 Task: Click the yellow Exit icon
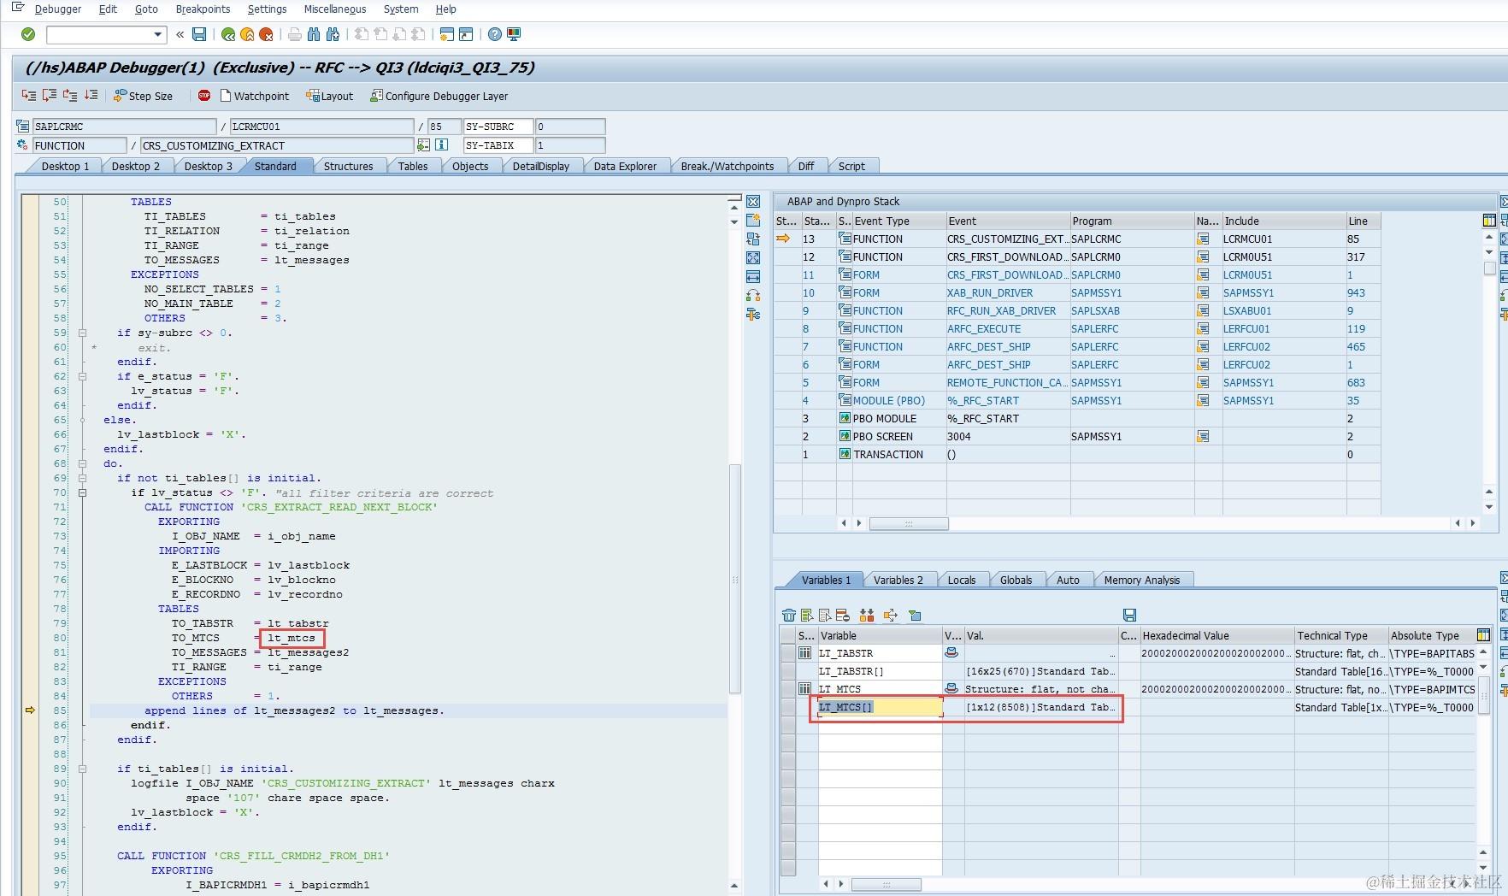[247, 34]
